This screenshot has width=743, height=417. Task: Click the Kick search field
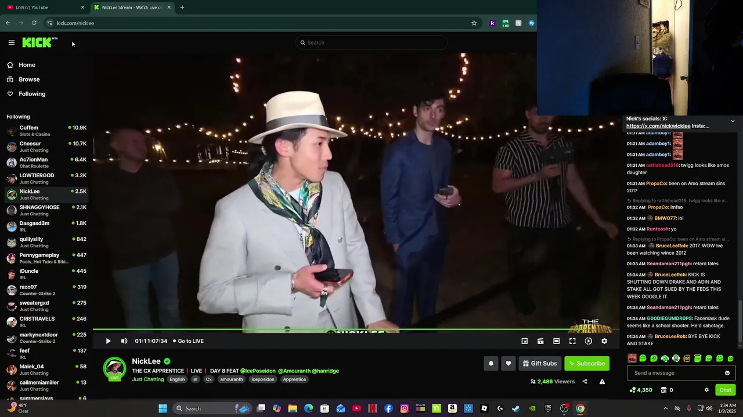[371, 42]
